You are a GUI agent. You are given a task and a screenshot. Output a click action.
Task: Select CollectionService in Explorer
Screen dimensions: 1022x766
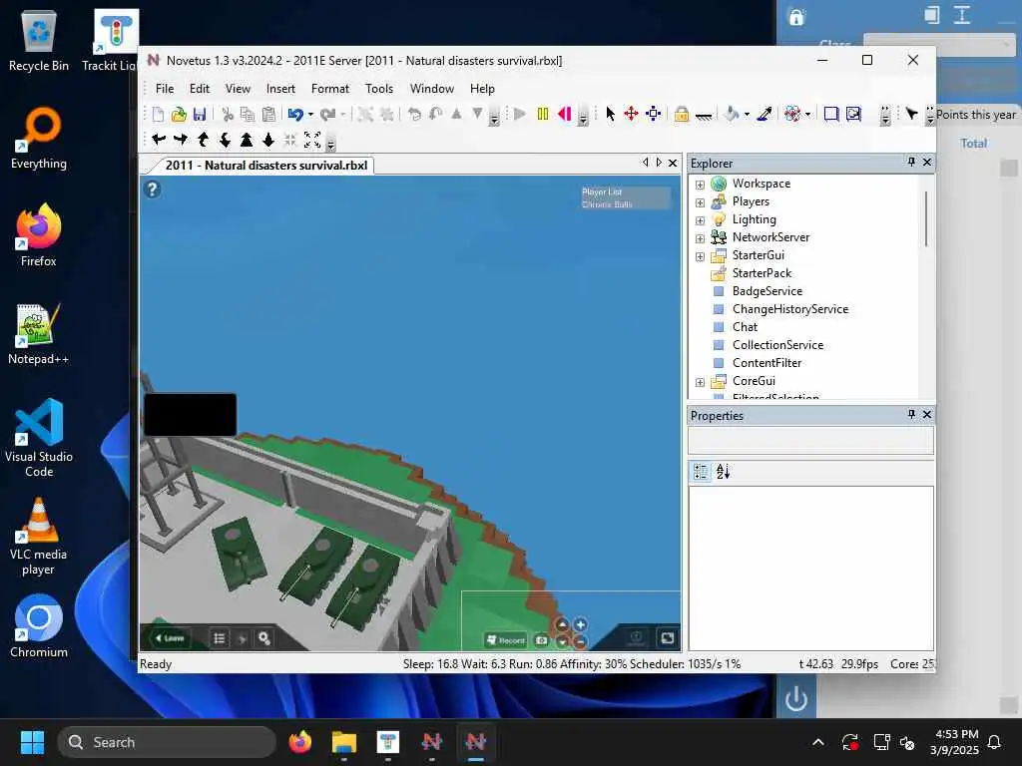tap(777, 344)
